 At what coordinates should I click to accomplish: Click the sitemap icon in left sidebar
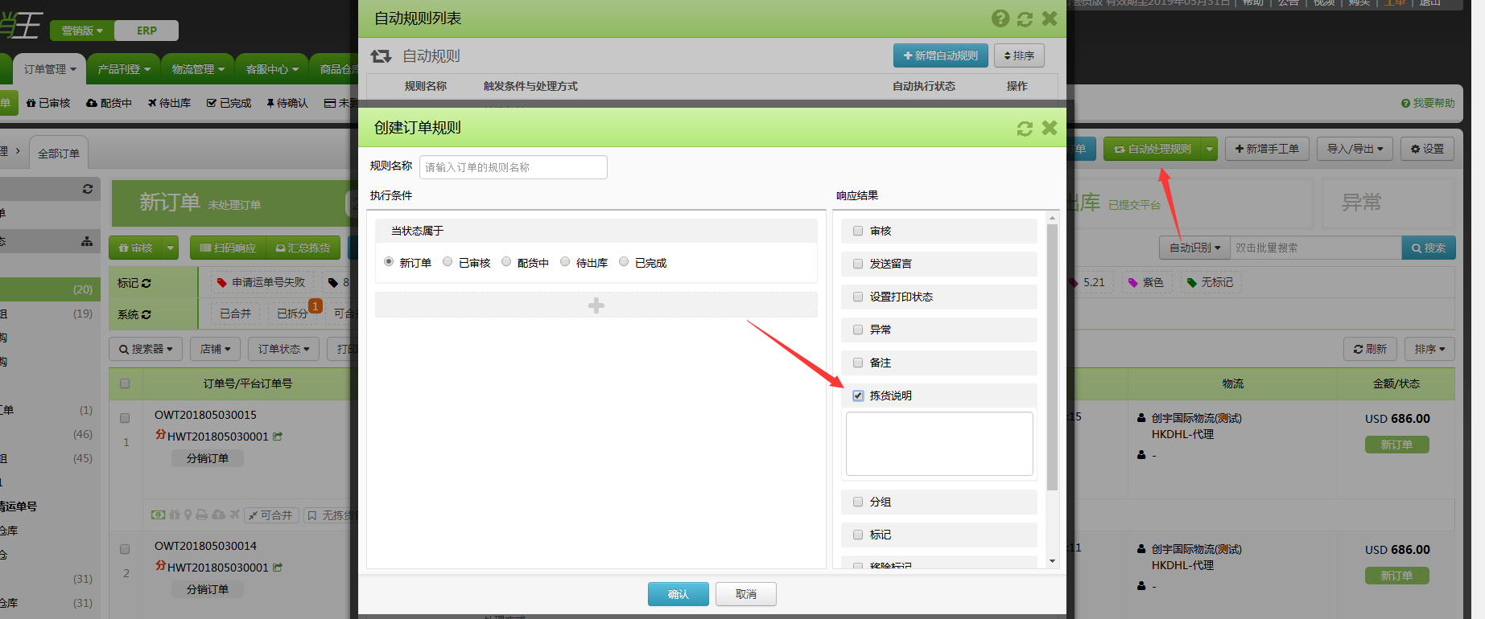[x=87, y=241]
